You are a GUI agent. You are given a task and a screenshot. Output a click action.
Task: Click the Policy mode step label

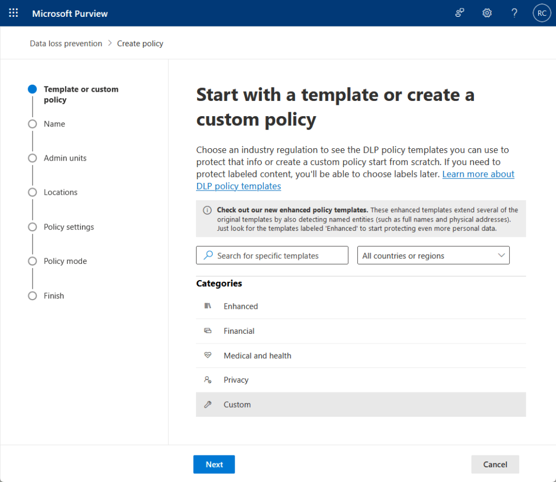65,261
